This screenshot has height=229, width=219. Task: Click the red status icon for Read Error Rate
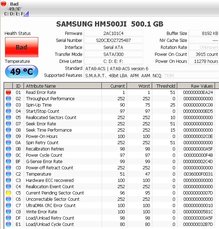click(8, 92)
